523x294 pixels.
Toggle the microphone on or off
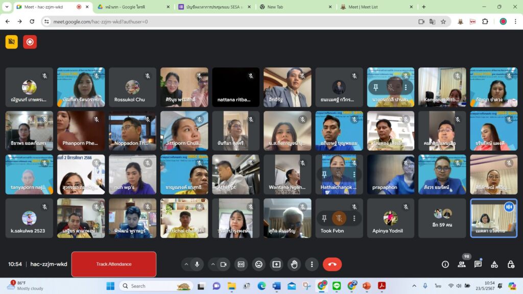(x=197, y=264)
